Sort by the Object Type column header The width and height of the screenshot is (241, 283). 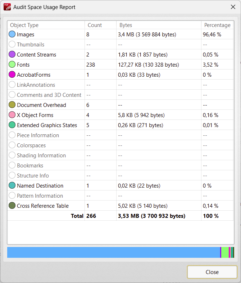(24, 25)
